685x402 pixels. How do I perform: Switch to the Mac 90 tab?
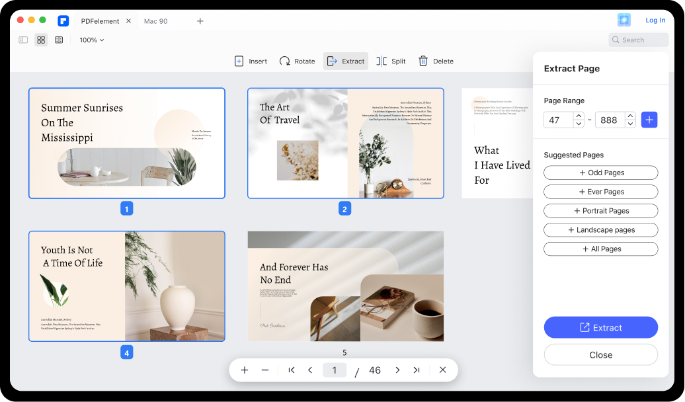click(156, 21)
